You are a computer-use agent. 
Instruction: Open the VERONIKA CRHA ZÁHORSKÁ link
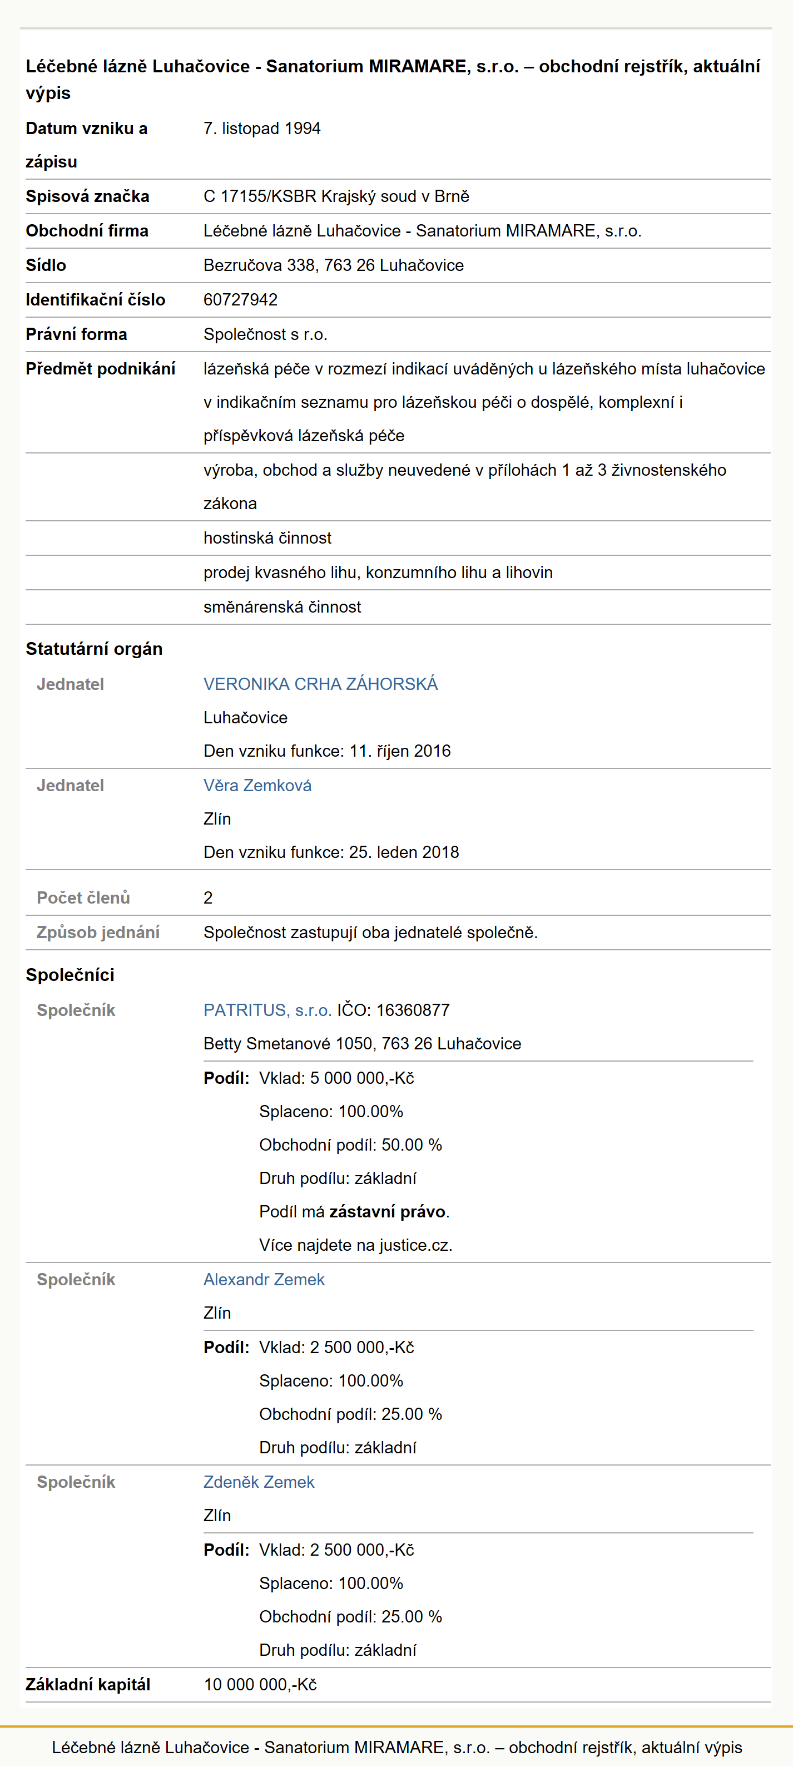click(x=320, y=683)
